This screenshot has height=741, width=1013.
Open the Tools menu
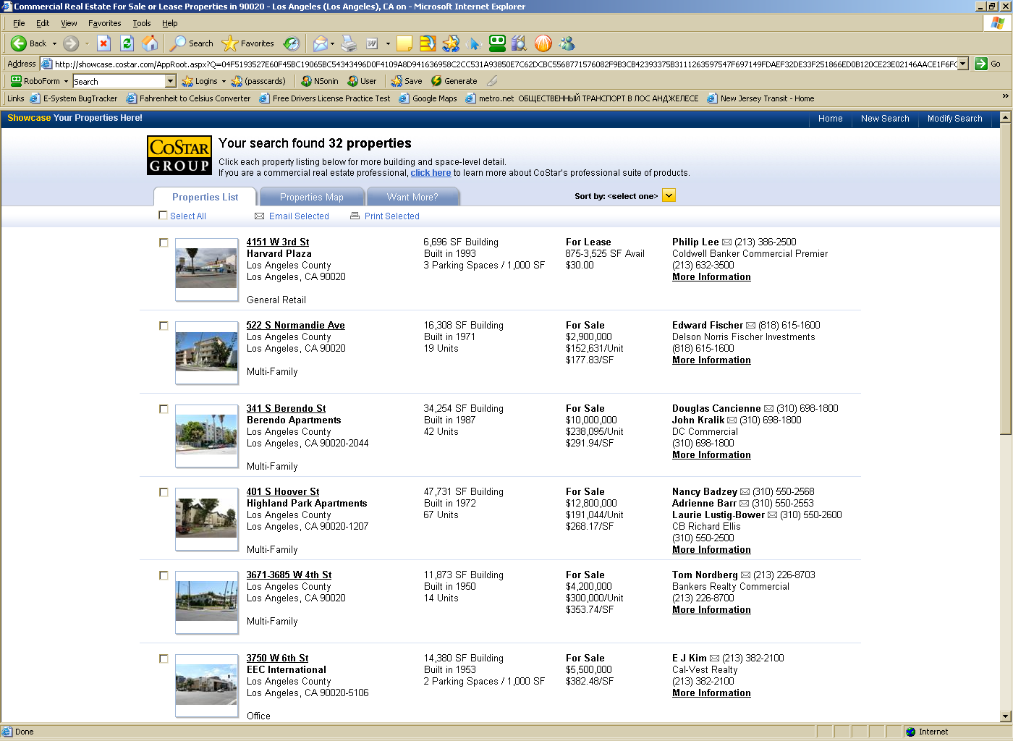141,23
